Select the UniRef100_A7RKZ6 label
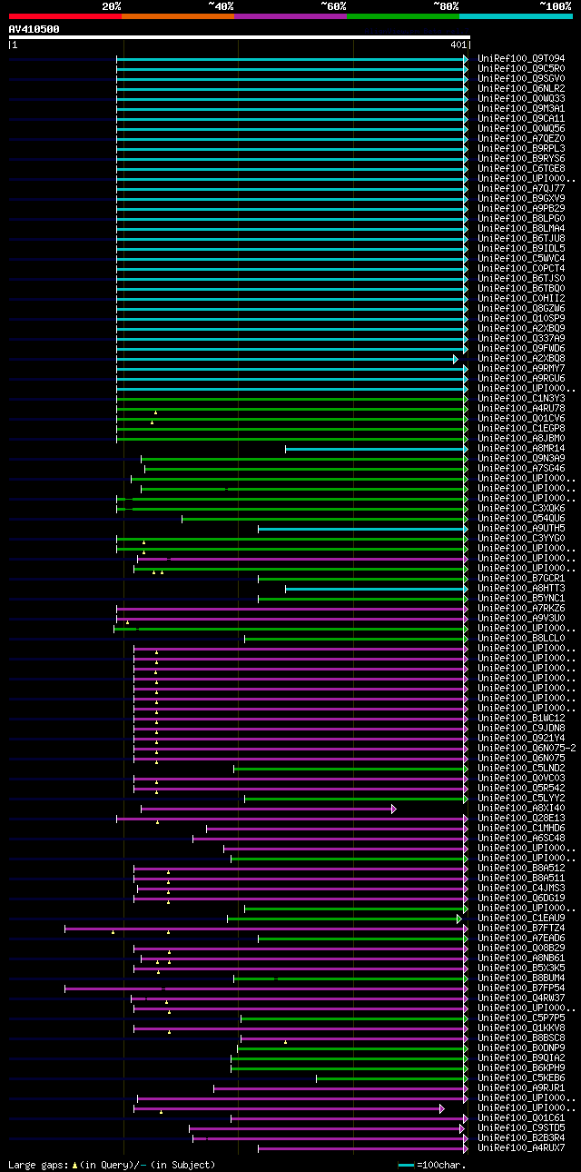 [x=521, y=609]
